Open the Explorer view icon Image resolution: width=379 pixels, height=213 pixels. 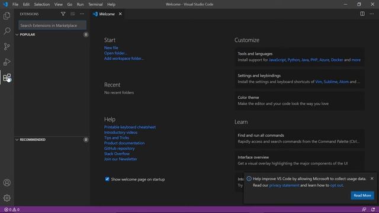pos(7,16)
